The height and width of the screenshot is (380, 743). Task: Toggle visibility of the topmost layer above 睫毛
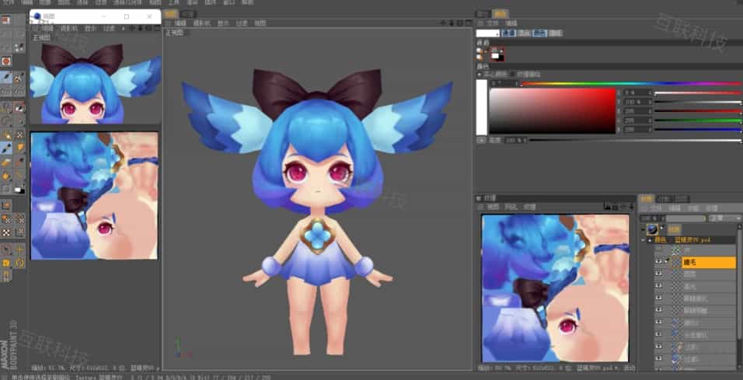pos(658,249)
